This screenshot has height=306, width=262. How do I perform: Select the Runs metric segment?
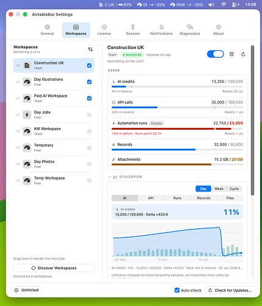[x=177, y=198]
